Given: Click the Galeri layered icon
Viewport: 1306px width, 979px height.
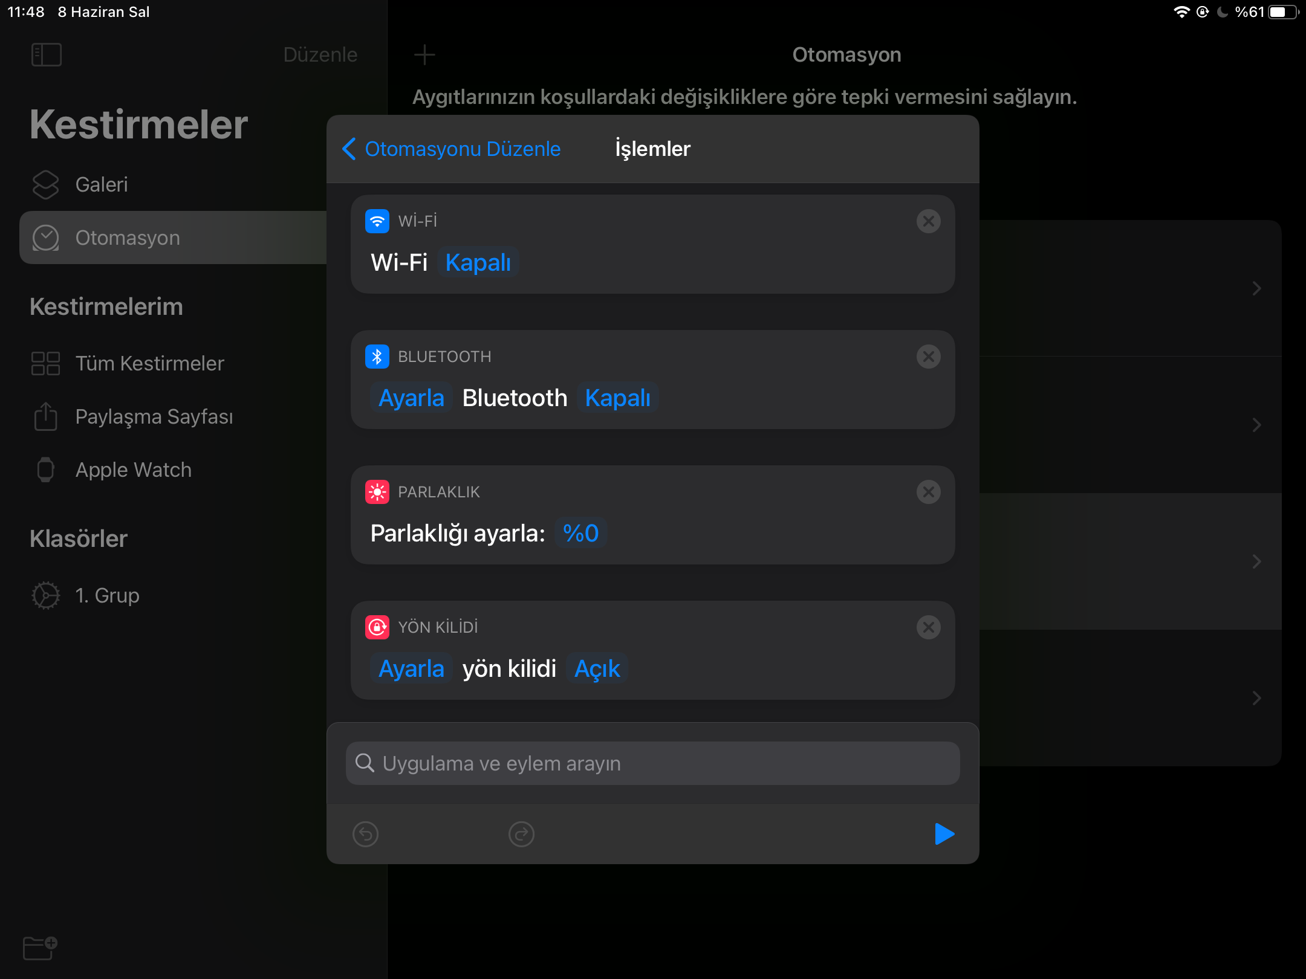Looking at the screenshot, I should [46, 184].
